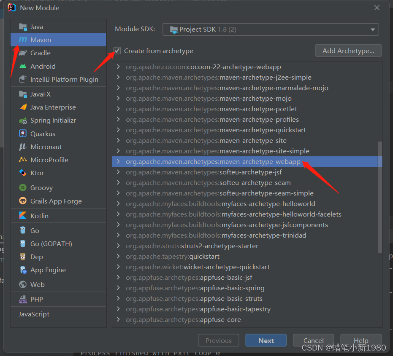Click the Web globe icon

(23, 284)
